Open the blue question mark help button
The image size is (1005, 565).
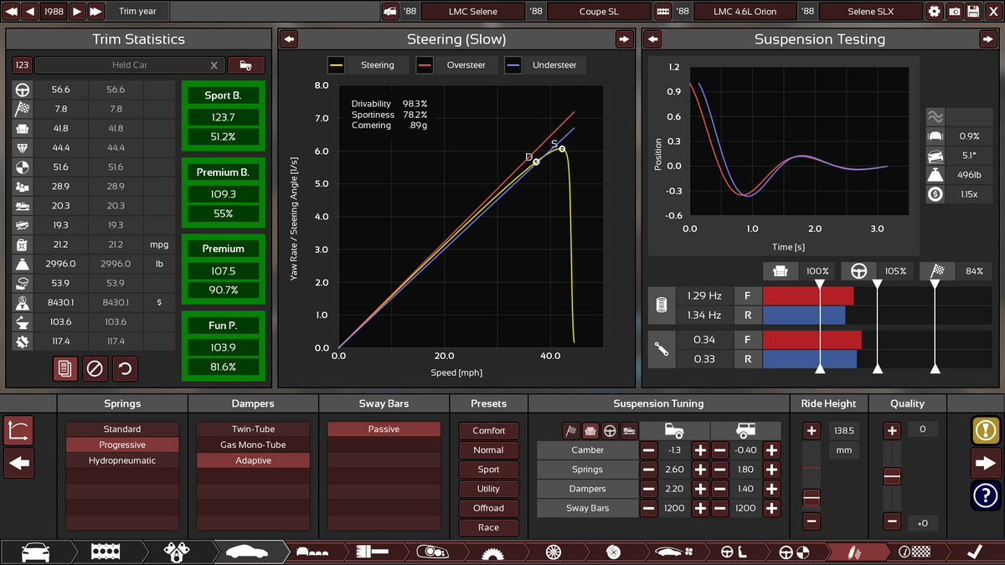pyautogui.click(x=986, y=496)
